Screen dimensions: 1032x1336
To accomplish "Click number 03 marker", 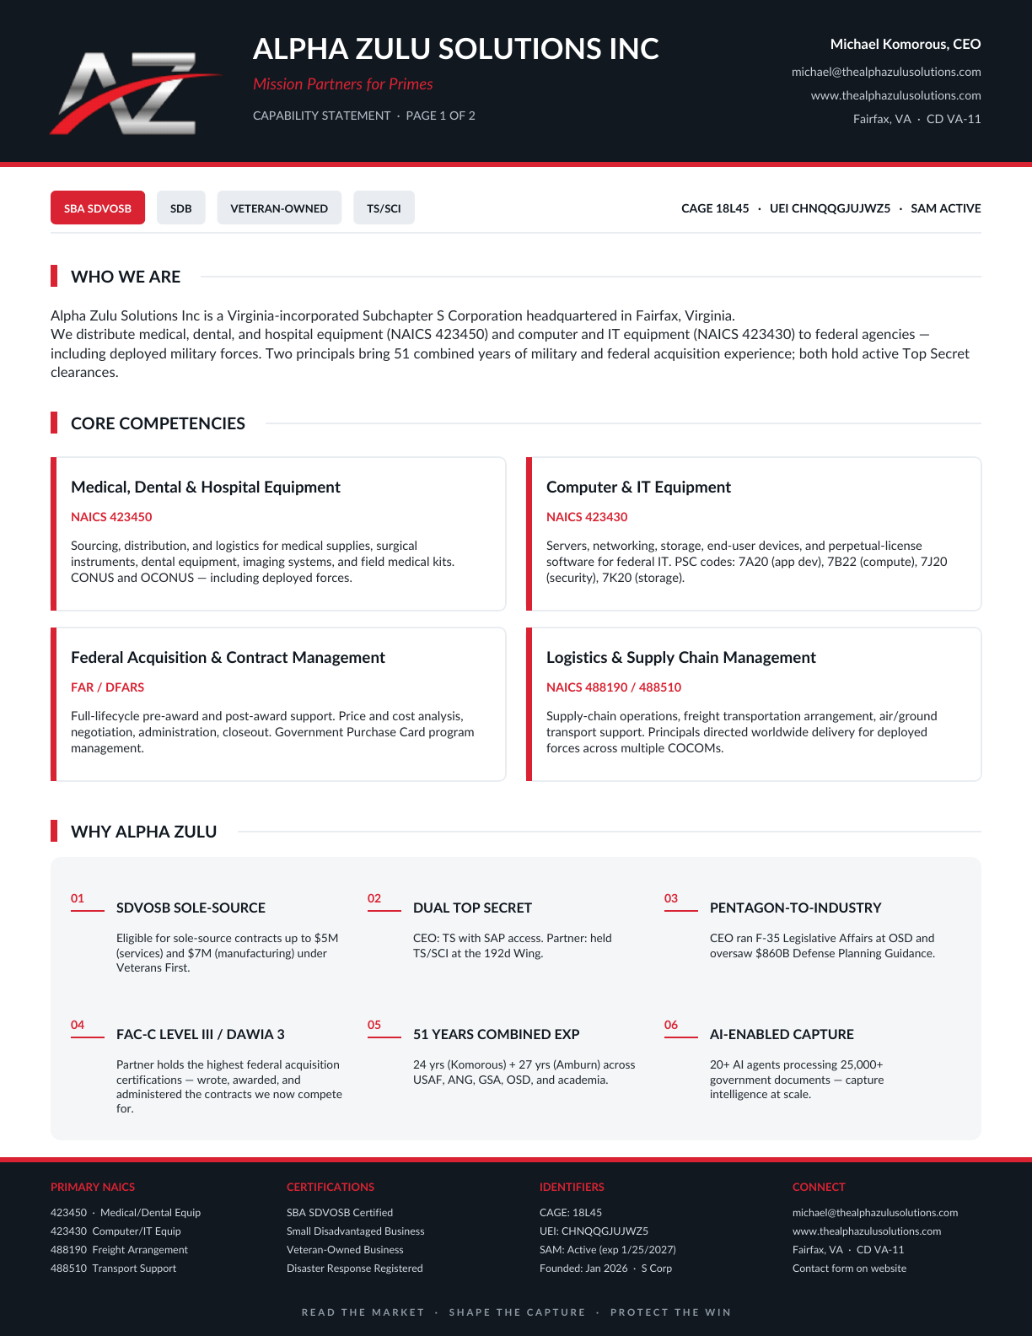I will [x=671, y=898].
